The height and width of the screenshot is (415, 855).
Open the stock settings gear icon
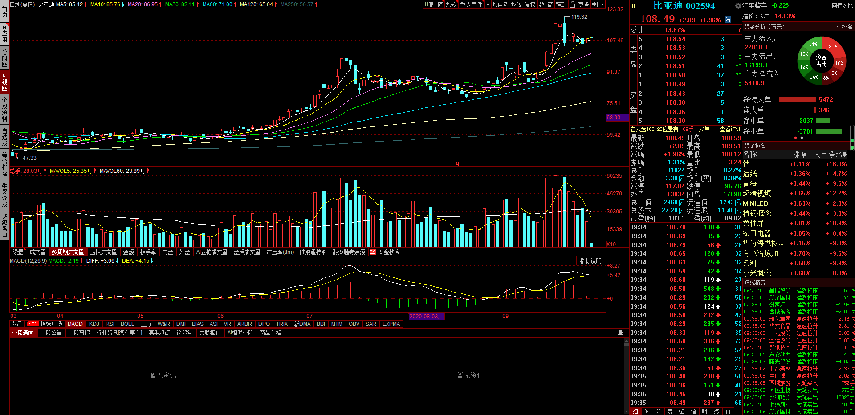click(x=738, y=6)
